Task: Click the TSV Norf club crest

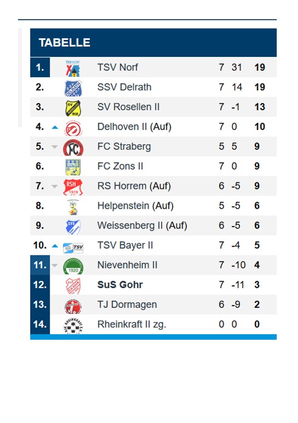Action: (x=73, y=68)
